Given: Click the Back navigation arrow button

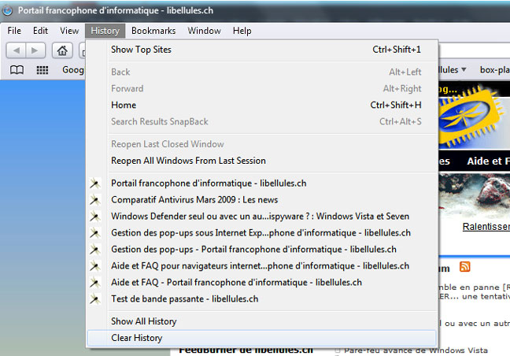Looking at the screenshot, I should point(17,50).
